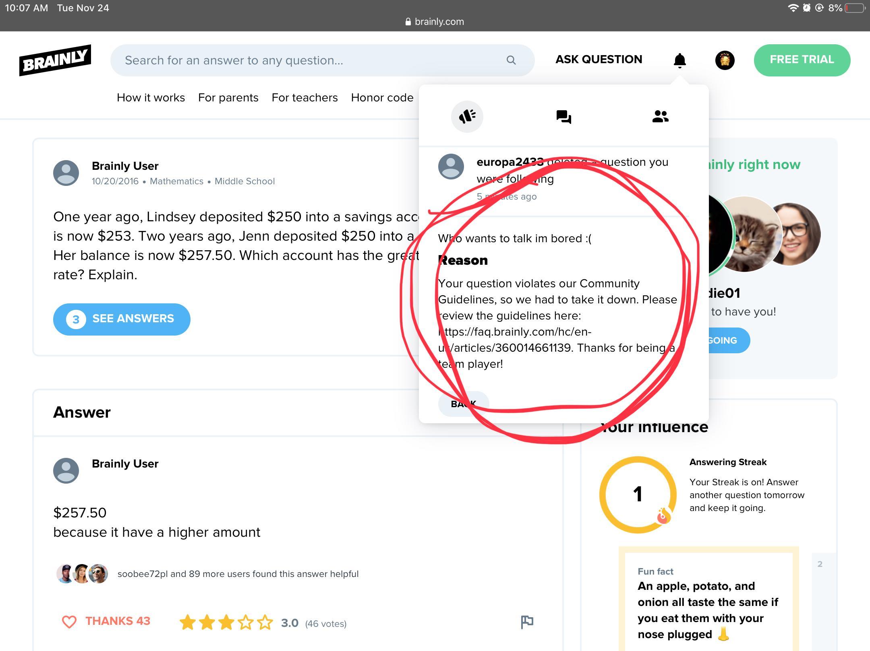Switch to the friends people icon tab

pyautogui.click(x=660, y=117)
